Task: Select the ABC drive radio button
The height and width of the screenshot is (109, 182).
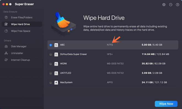Action: pos(51,45)
